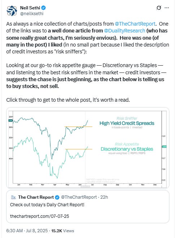Click The Chart Report account name

coord(36,197)
